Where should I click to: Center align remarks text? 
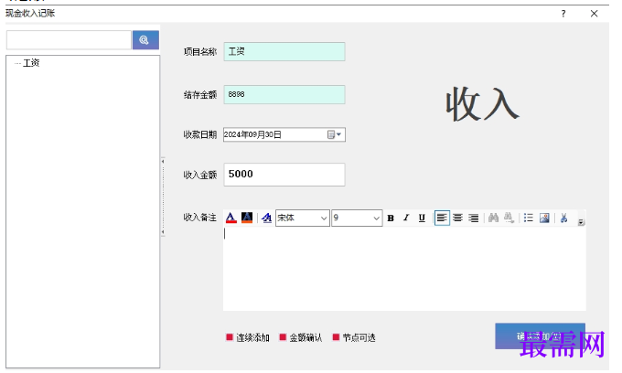pyautogui.click(x=457, y=218)
